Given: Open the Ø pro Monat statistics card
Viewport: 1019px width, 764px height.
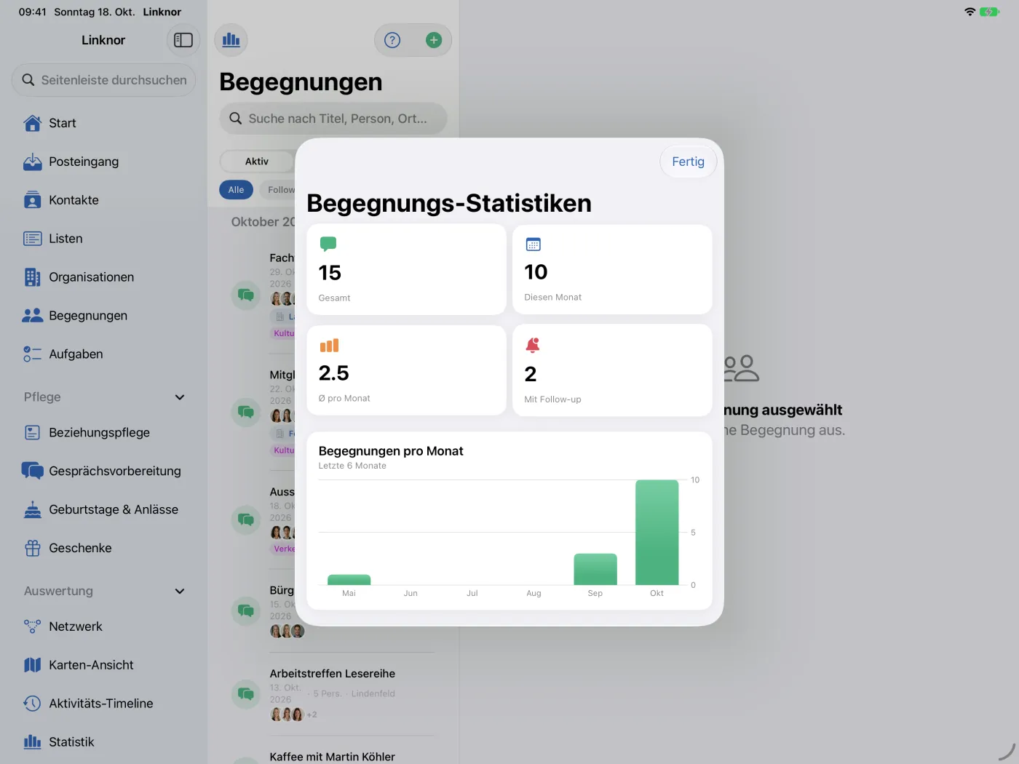Looking at the screenshot, I should pyautogui.click(x=406, y=370).
